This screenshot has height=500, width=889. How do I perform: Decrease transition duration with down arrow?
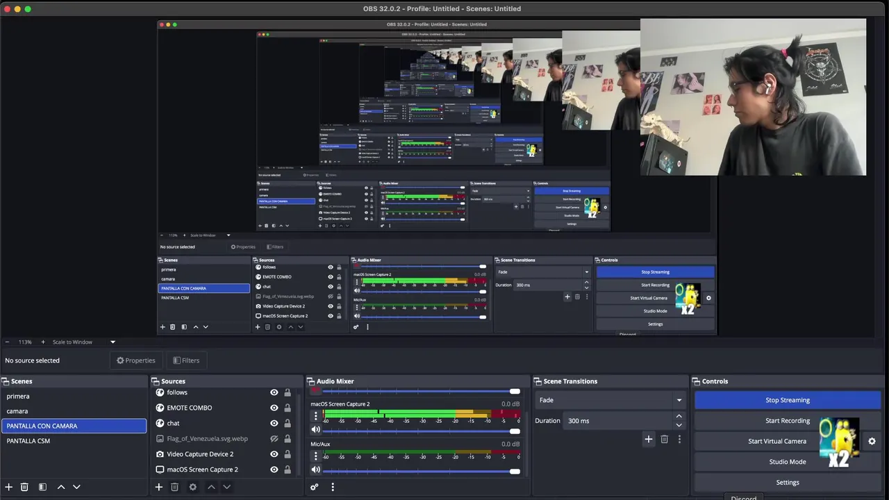coord(679,425)
